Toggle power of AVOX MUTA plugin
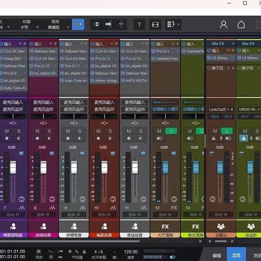The height and width of the screenshot is (261, 261). pyautogui.click(x=123, y=80)
